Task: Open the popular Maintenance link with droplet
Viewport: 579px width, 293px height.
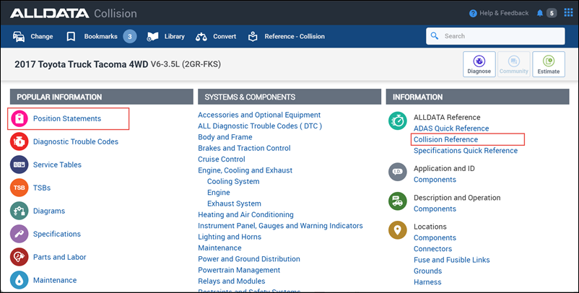Action: tap(55, 280)
